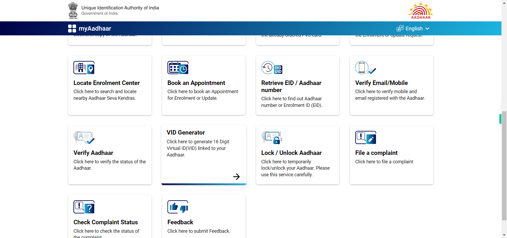Click 'Government of India' text in header
The image size is (507, 238).
click(x=99, y=13)
